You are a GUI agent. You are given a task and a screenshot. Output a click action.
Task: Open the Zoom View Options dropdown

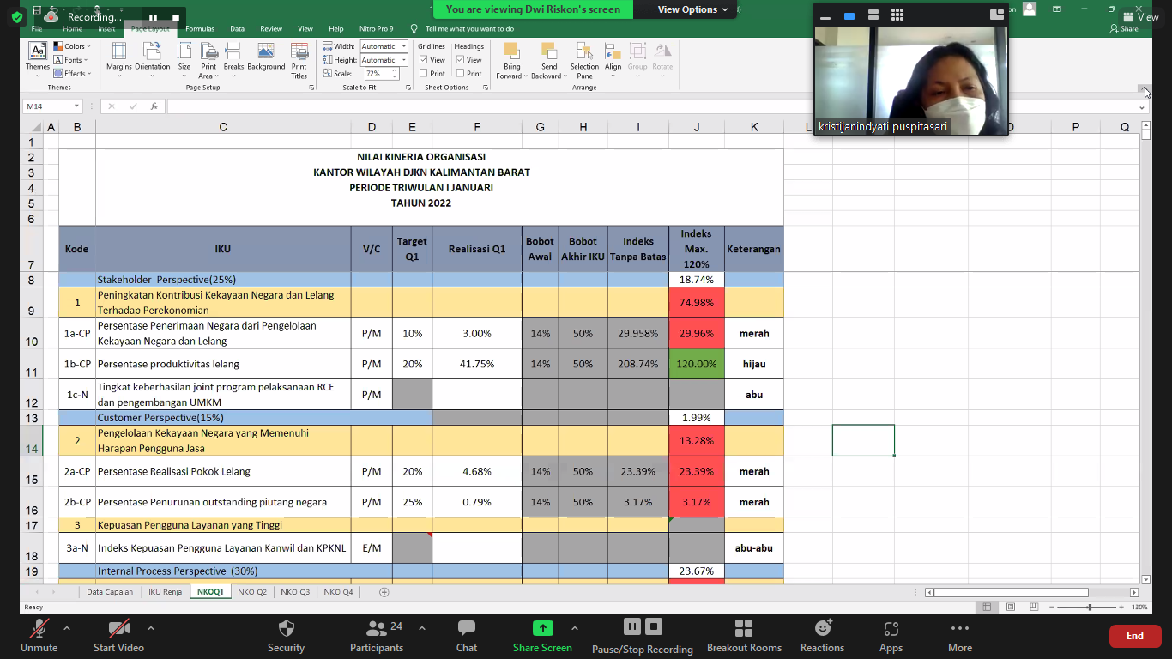[692, 9]
